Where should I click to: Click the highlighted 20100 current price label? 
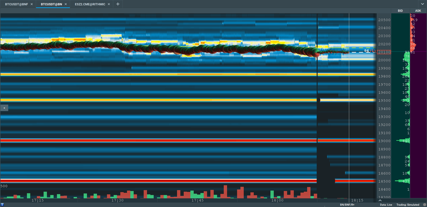tap(384, 52)
